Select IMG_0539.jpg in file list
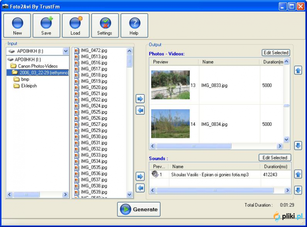Screen dimensions: 307x227 (x=94, y=192)
